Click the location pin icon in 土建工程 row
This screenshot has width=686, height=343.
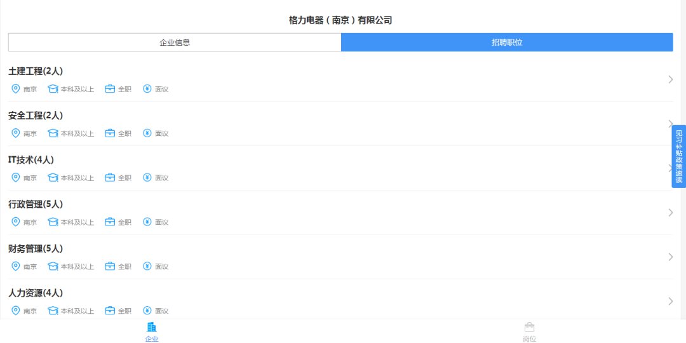15,89
